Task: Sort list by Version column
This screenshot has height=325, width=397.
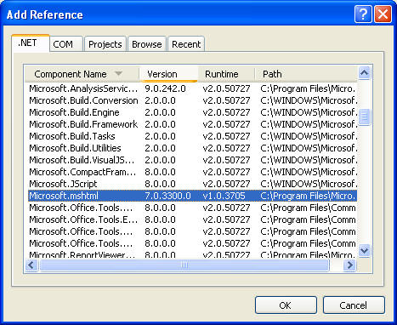Action: (x=168, y=74)
